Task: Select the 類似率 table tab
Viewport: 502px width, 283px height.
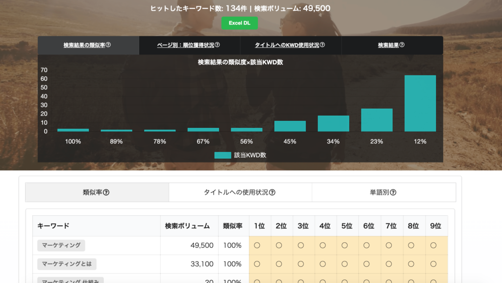Action: [97, 192]
